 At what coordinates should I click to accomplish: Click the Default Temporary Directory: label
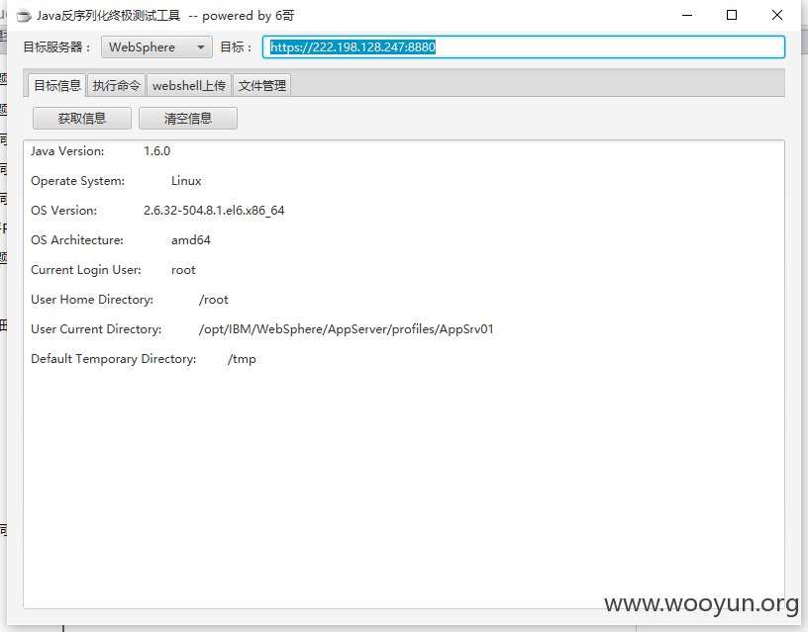pyautogui.click(x=113, y=359)
